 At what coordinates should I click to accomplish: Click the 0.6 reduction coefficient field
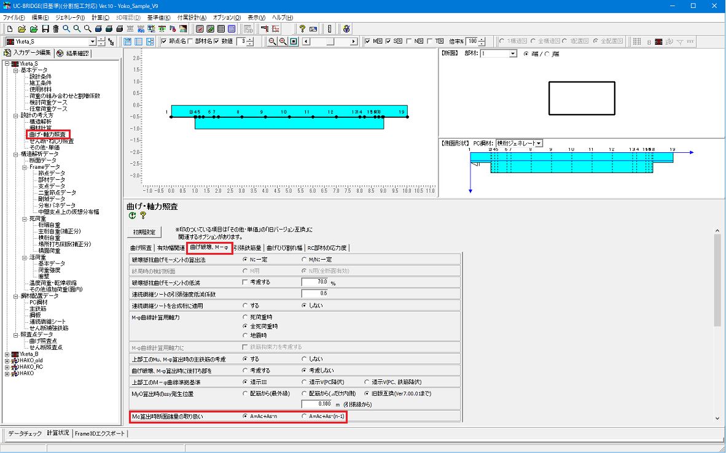click(x=315, y=293)
